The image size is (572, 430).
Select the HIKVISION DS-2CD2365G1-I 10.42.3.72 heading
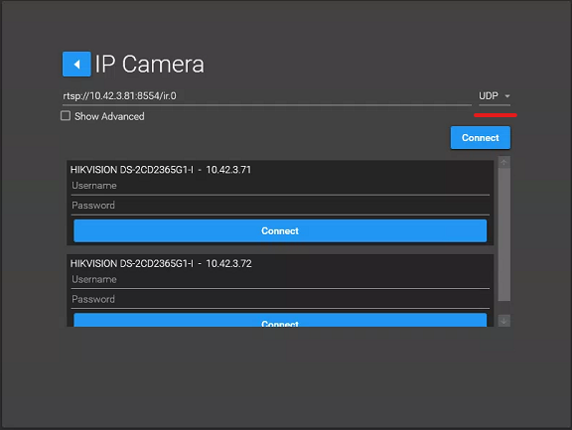coord(161,263)
